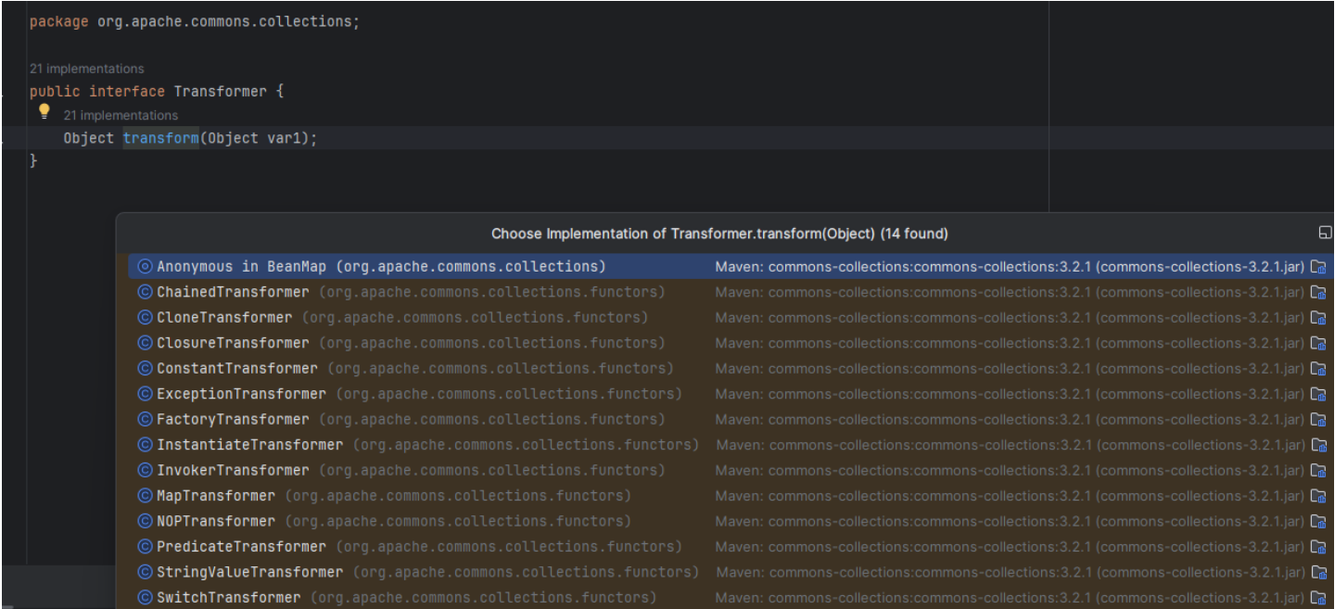Click the class icon beside ChainedTransformer
The image size is (1335, 609).
145,292
